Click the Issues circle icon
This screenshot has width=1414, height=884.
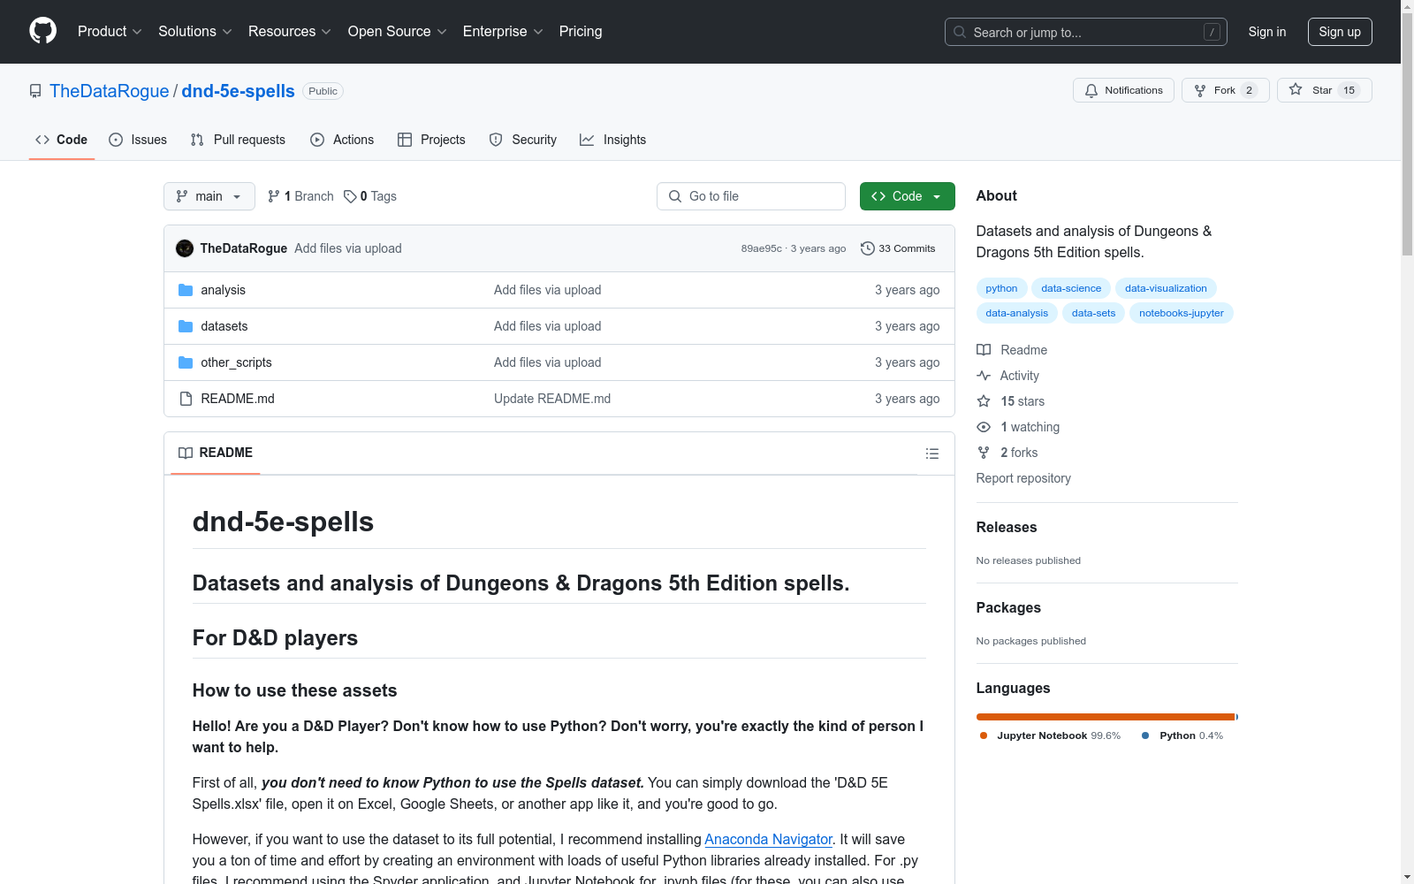[116, 140]
